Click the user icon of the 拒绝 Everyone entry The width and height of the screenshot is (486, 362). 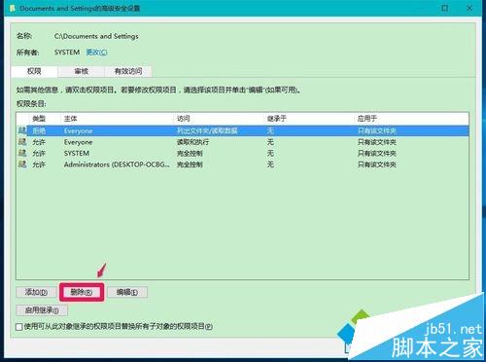22,130
